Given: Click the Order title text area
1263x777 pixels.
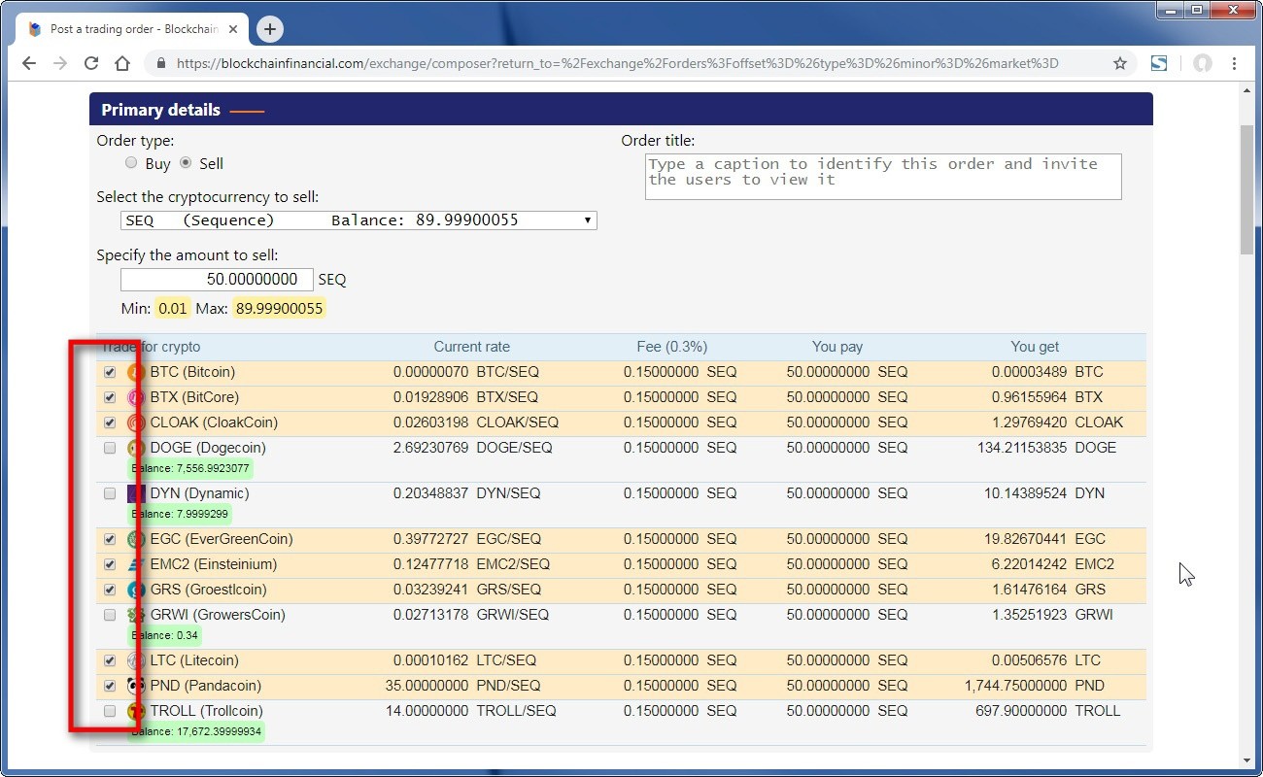Looking at the screenshot, I should click(882, 177).
